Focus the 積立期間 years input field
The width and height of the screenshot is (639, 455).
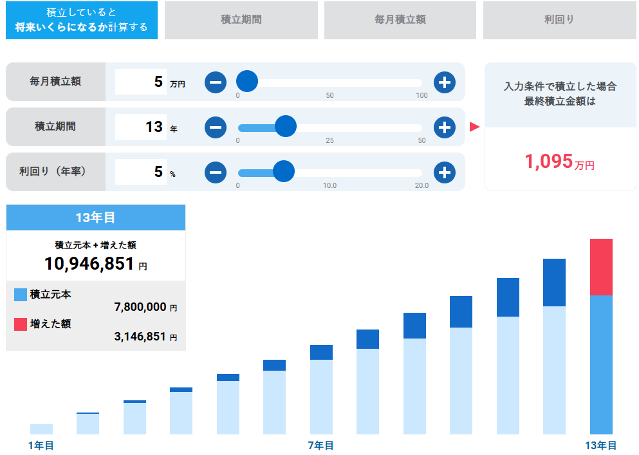pos(141,127)
